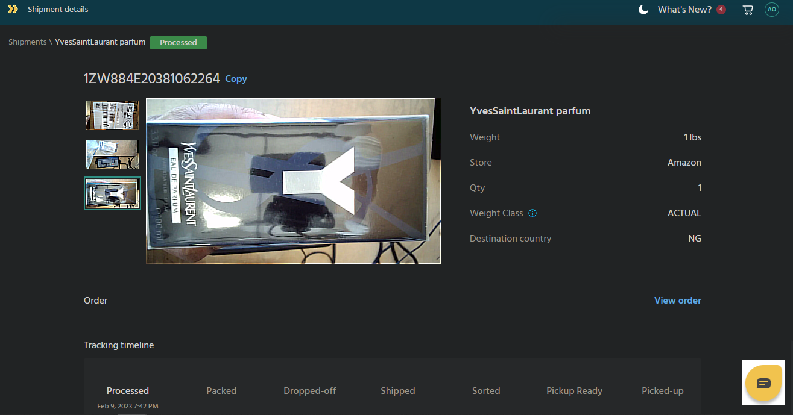This screenshot has height=415, width=793.
Task: Click the YvesSaIntLaurant parfum product heading
Action: click(x=530, y=111)
